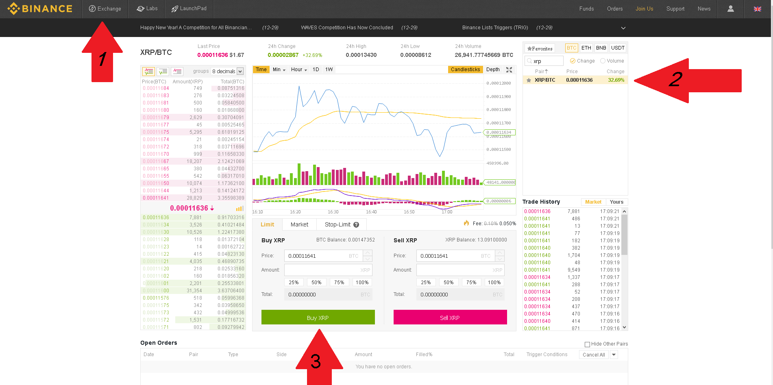Click the Stop-Limit help question icon
This screenshot has height=385, width=773.
356,225
